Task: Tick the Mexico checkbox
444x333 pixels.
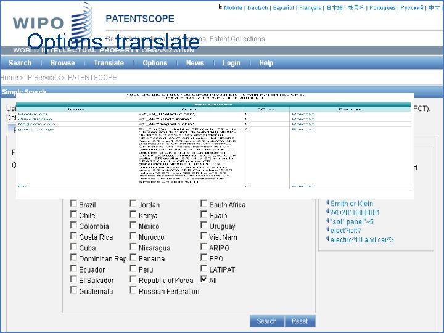Action: click(x=133, y=225)
